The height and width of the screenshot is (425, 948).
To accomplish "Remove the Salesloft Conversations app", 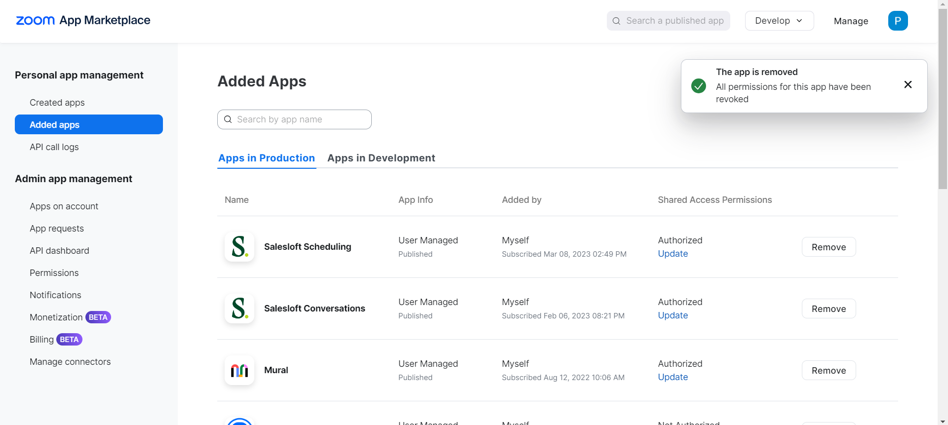I will (829, 309).
